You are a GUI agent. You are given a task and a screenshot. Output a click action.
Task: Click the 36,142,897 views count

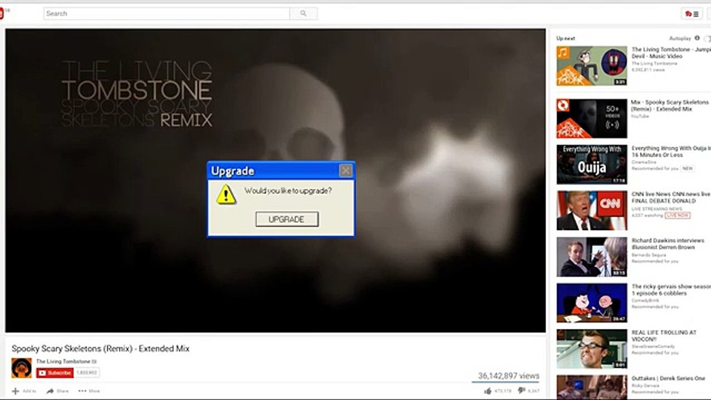[x=509, y=376]
